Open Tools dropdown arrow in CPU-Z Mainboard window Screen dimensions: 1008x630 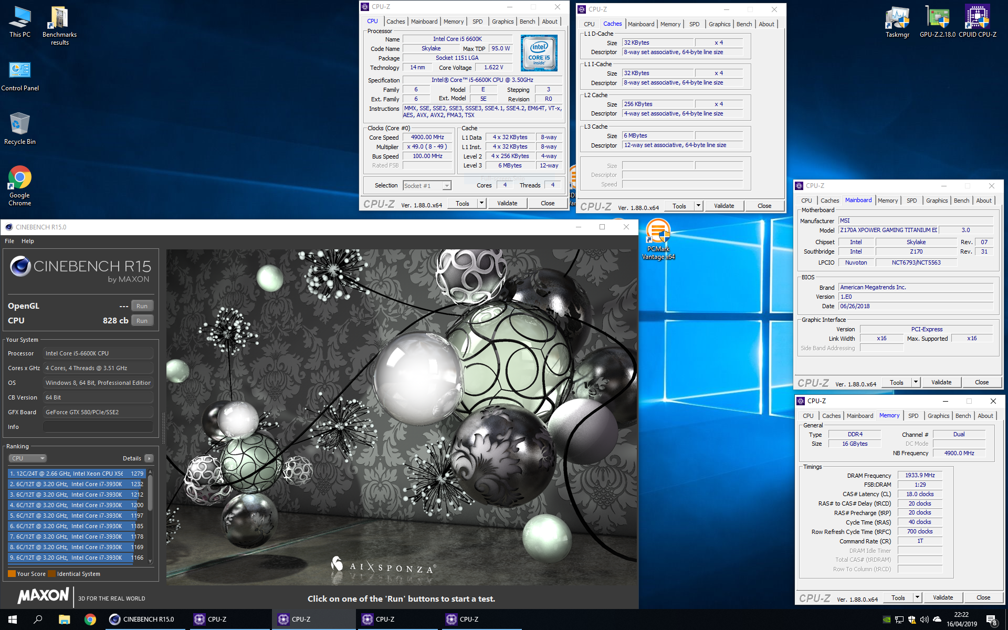[916, 382]
